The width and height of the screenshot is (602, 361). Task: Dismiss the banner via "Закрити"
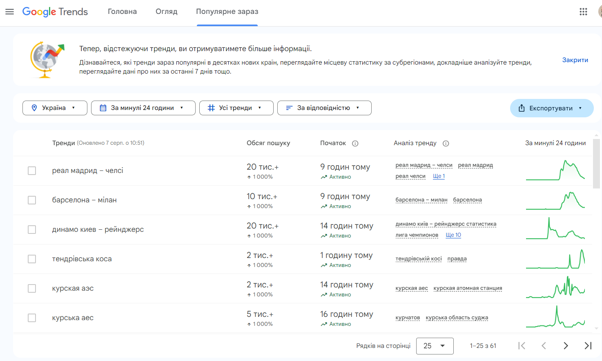click(x=575, y=60)
